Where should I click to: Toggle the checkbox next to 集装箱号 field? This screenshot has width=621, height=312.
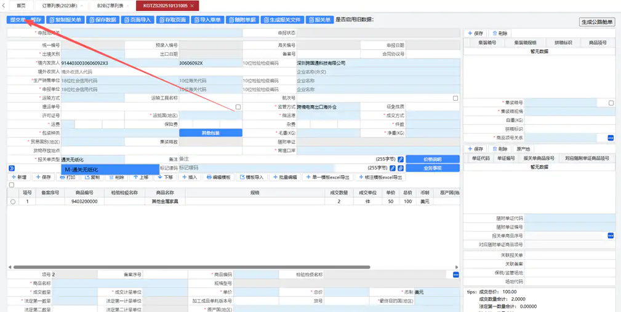[611, 103]
